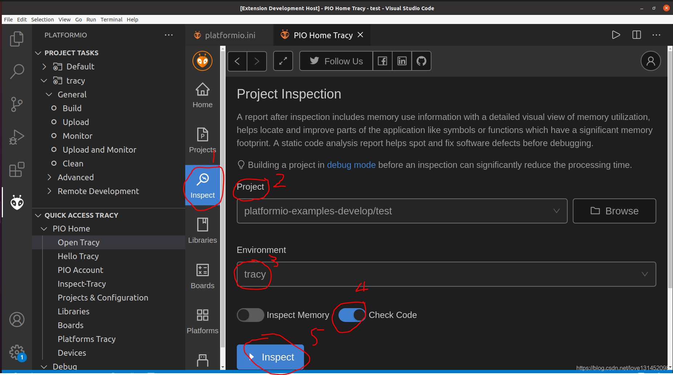Open Run and Debug view

tap(17, 137)
